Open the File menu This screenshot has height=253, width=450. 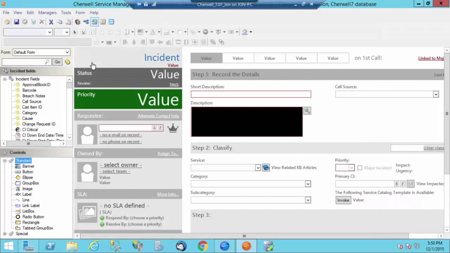point(6,13)
